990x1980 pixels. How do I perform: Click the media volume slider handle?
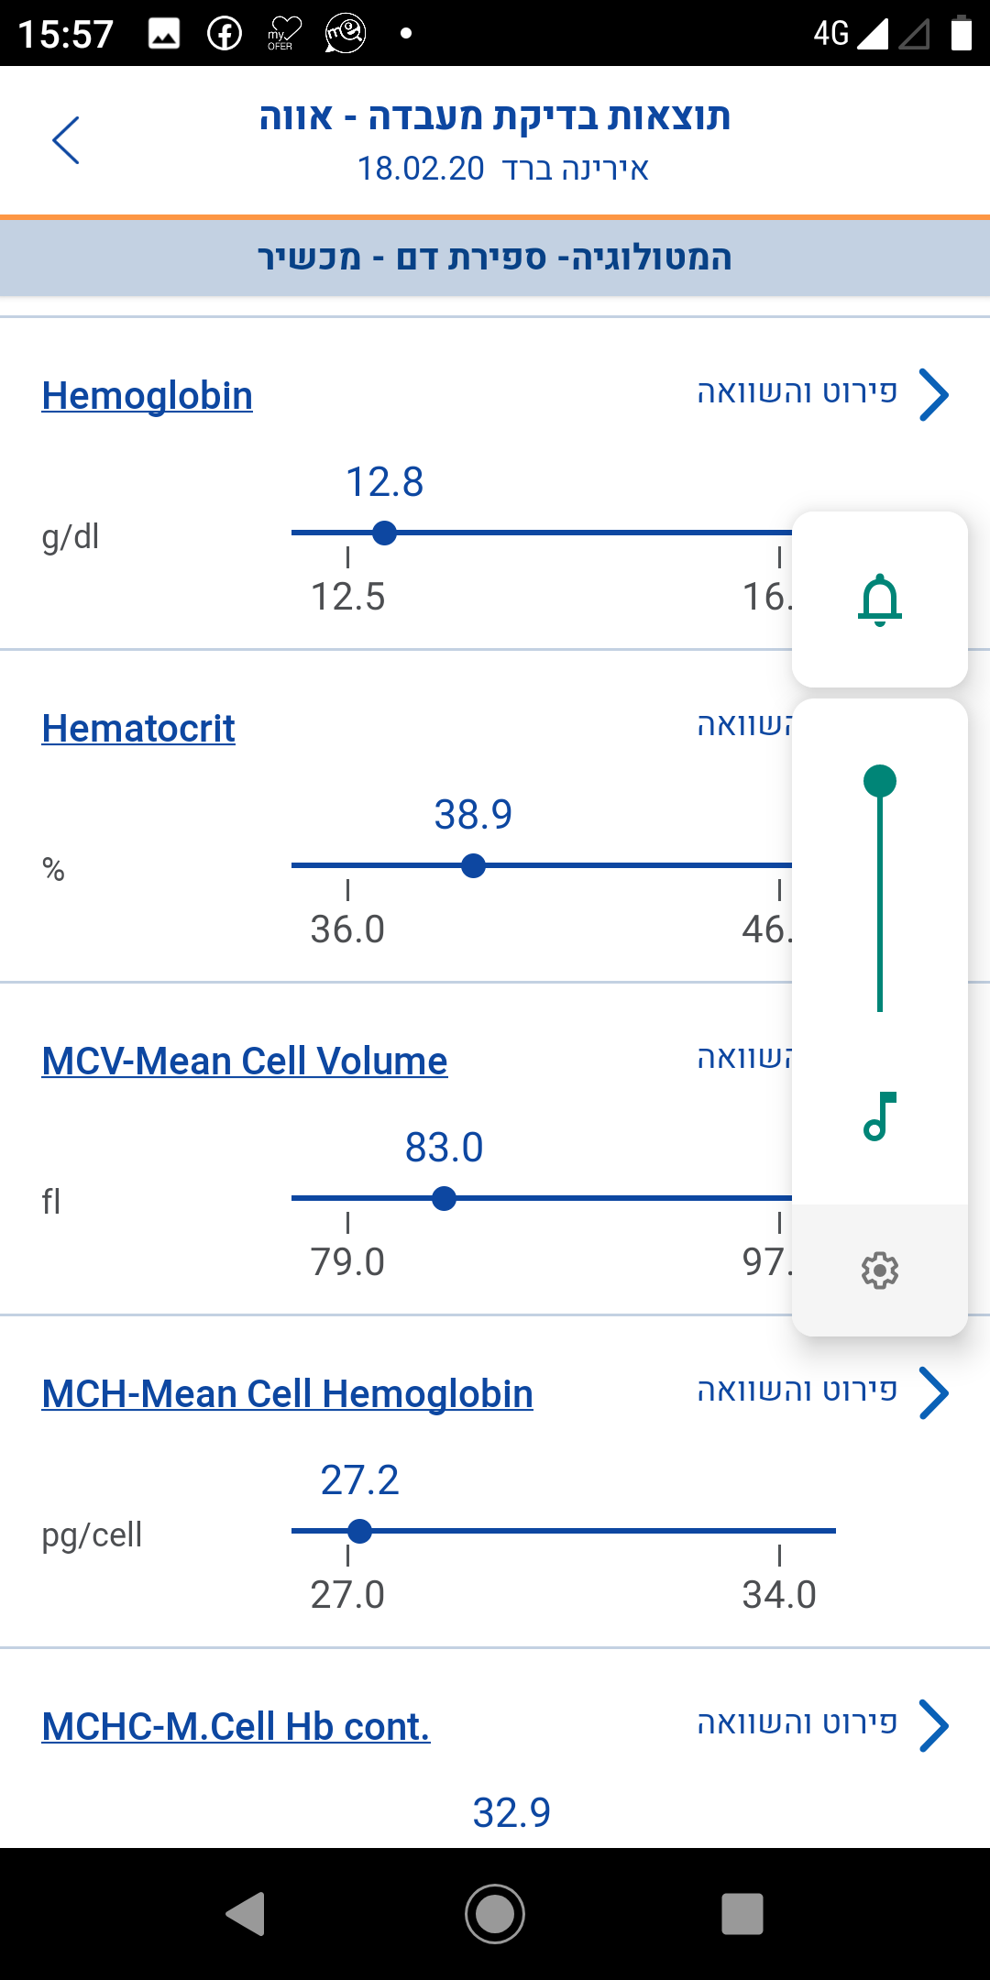[880, 781]
